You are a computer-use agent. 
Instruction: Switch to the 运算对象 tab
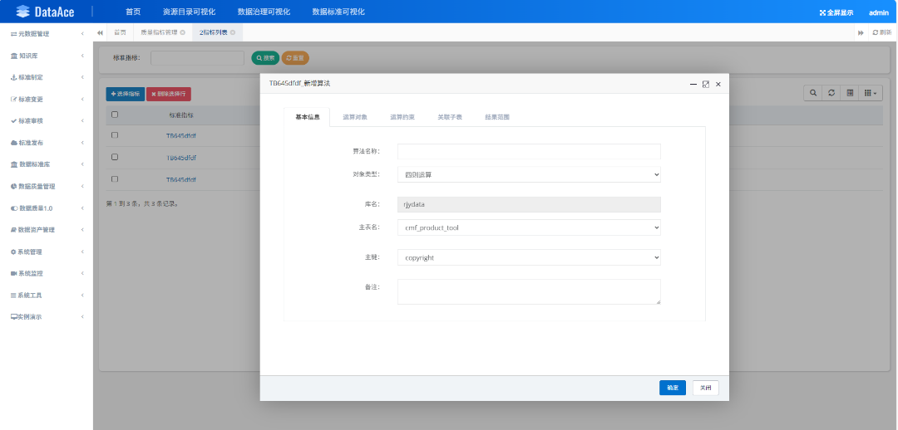355,117
